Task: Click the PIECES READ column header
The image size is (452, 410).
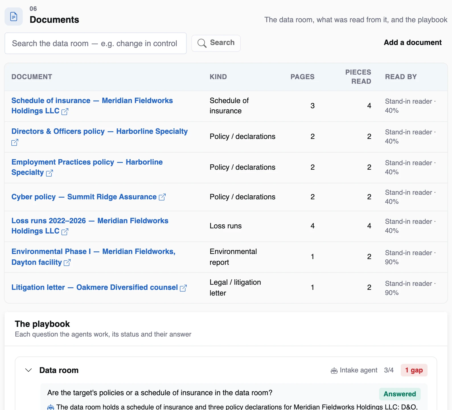Action: pos(358,77)
